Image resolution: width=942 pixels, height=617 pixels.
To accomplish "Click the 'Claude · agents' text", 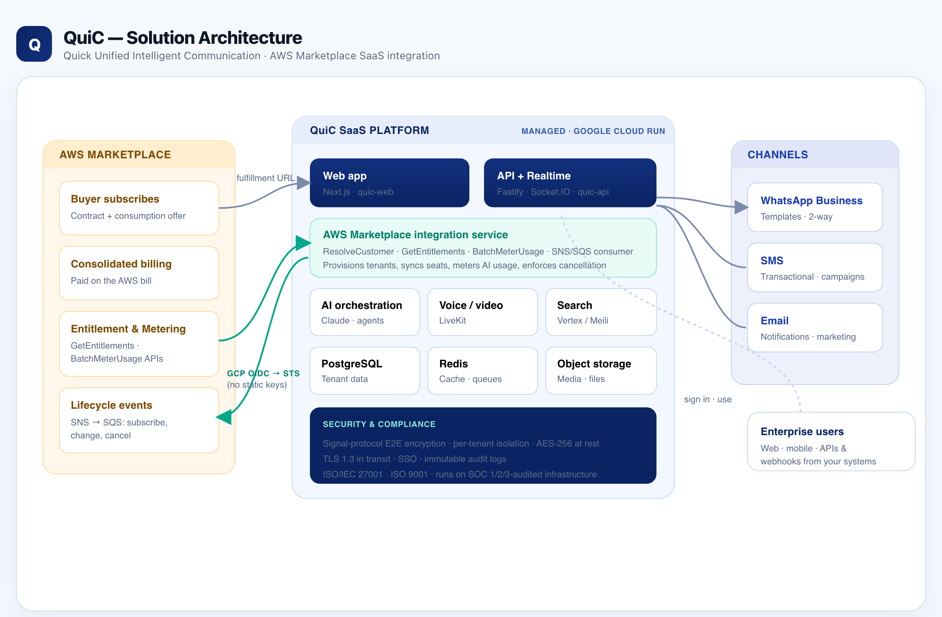I will [x=352, y=321].
